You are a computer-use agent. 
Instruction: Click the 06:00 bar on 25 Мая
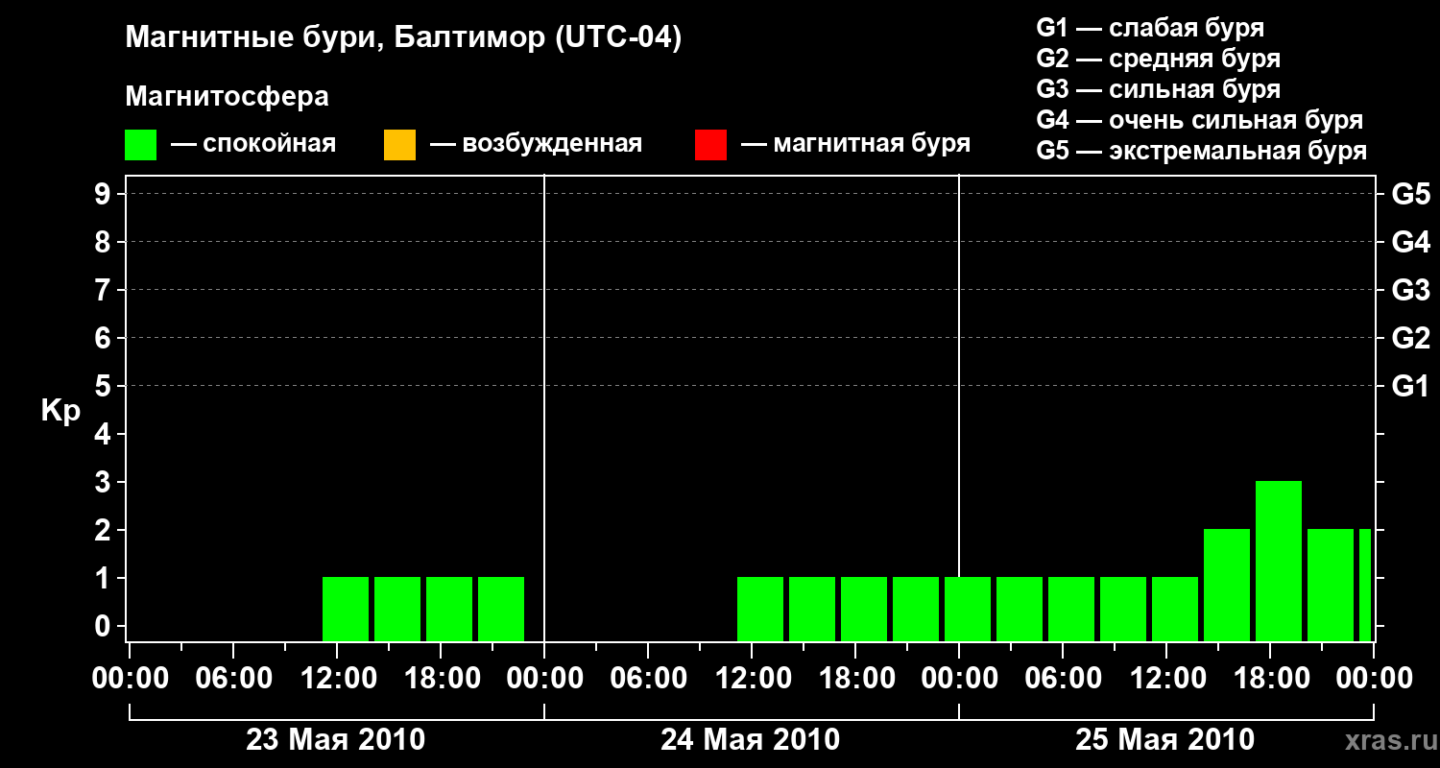(x=1071, y=609)
